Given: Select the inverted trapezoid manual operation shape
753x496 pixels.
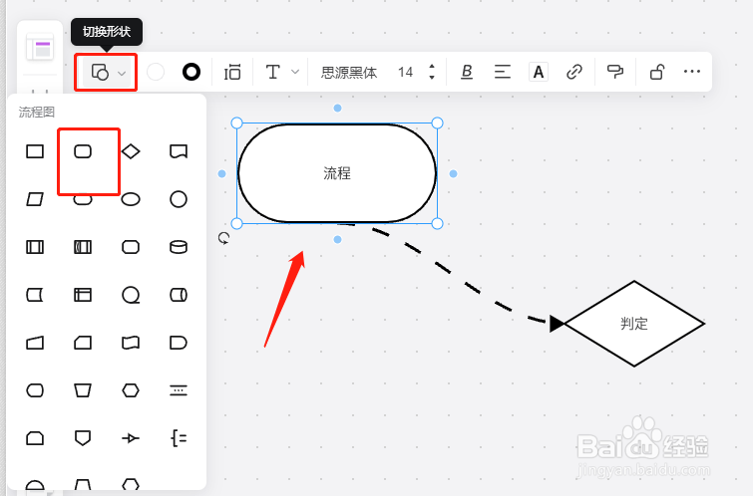Looking at the screenshot, I should [x=83, y=390].
